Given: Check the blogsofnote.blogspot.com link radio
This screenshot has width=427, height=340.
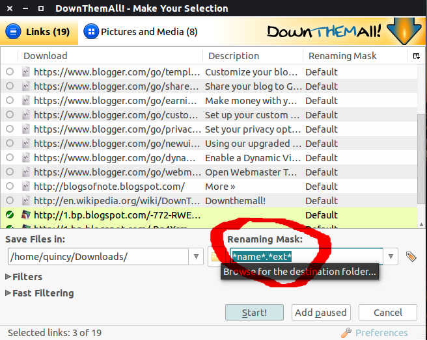Looking at the screenshot, I should pos(10,187).
